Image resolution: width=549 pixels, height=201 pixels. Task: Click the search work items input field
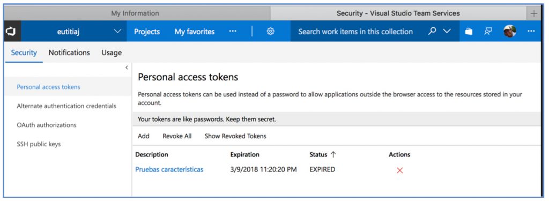tap(355, 32)
